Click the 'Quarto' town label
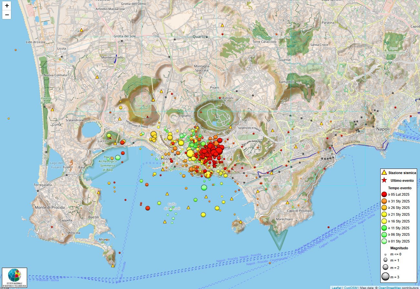Screen dimensions: 420x289 click(x=199, y=36)
